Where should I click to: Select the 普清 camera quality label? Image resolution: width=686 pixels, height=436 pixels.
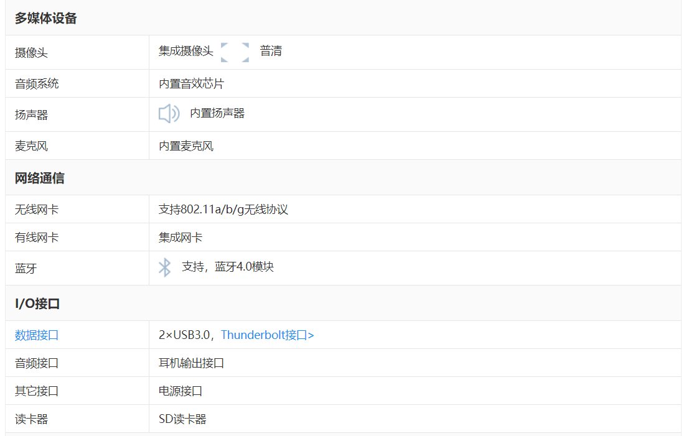coord(272,52)
